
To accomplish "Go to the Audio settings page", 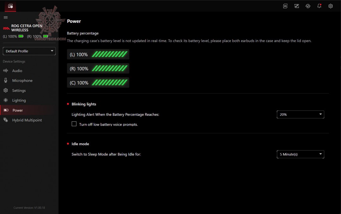I will [17, 71].
